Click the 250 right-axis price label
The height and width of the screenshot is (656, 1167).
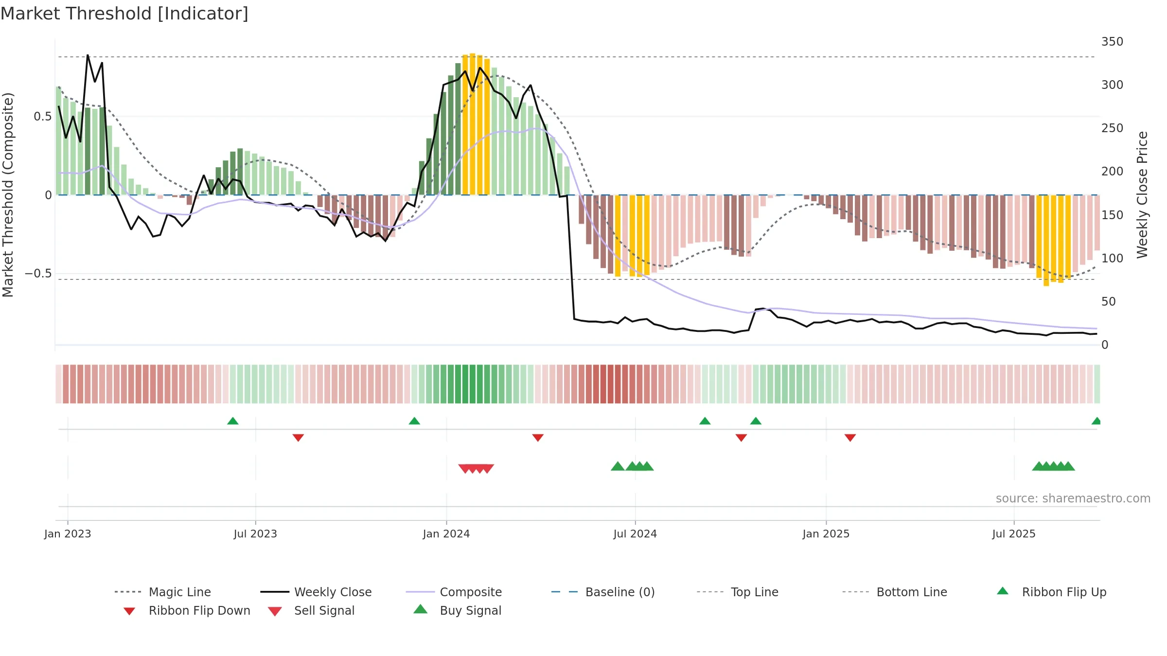point(1113,128)
